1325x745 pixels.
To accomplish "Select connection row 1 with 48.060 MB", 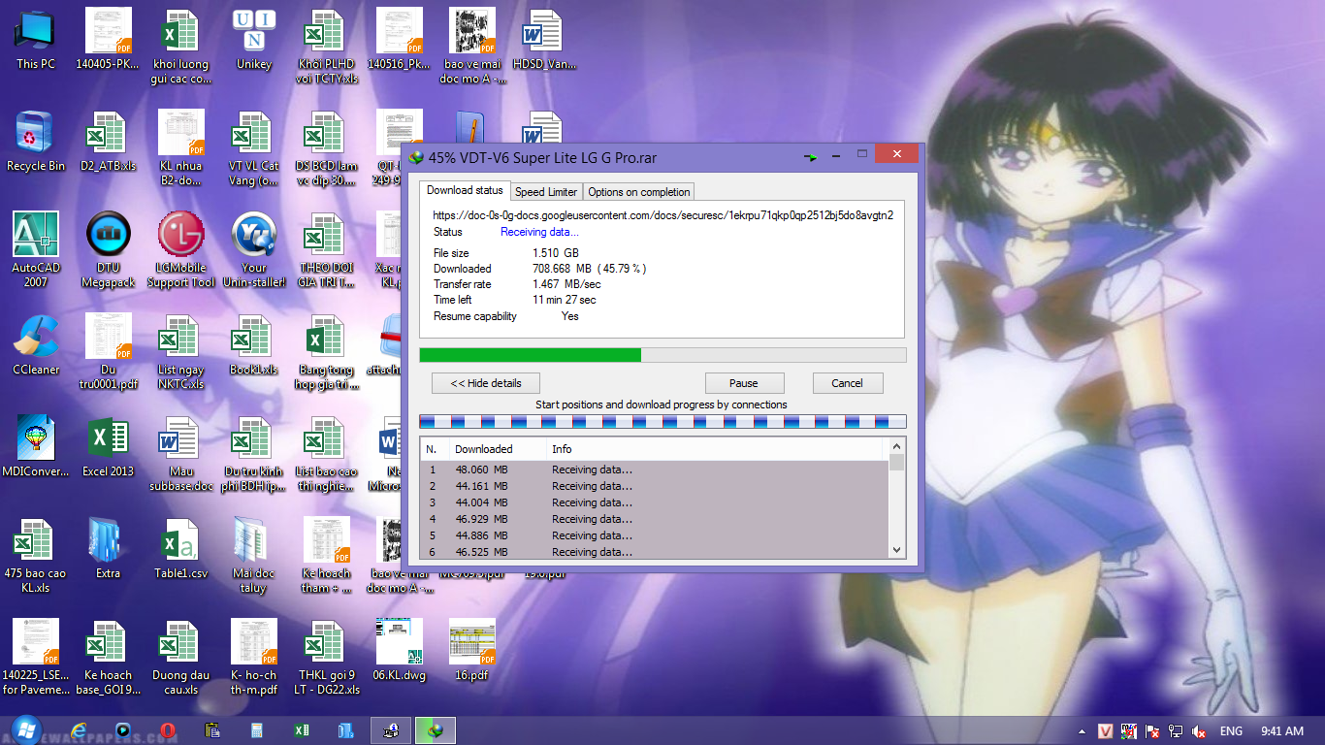I will point(654,470).
